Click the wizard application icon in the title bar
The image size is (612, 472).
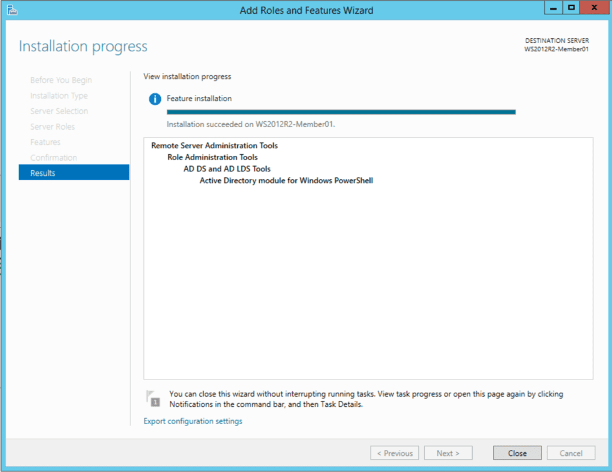[x=12, y=10]
